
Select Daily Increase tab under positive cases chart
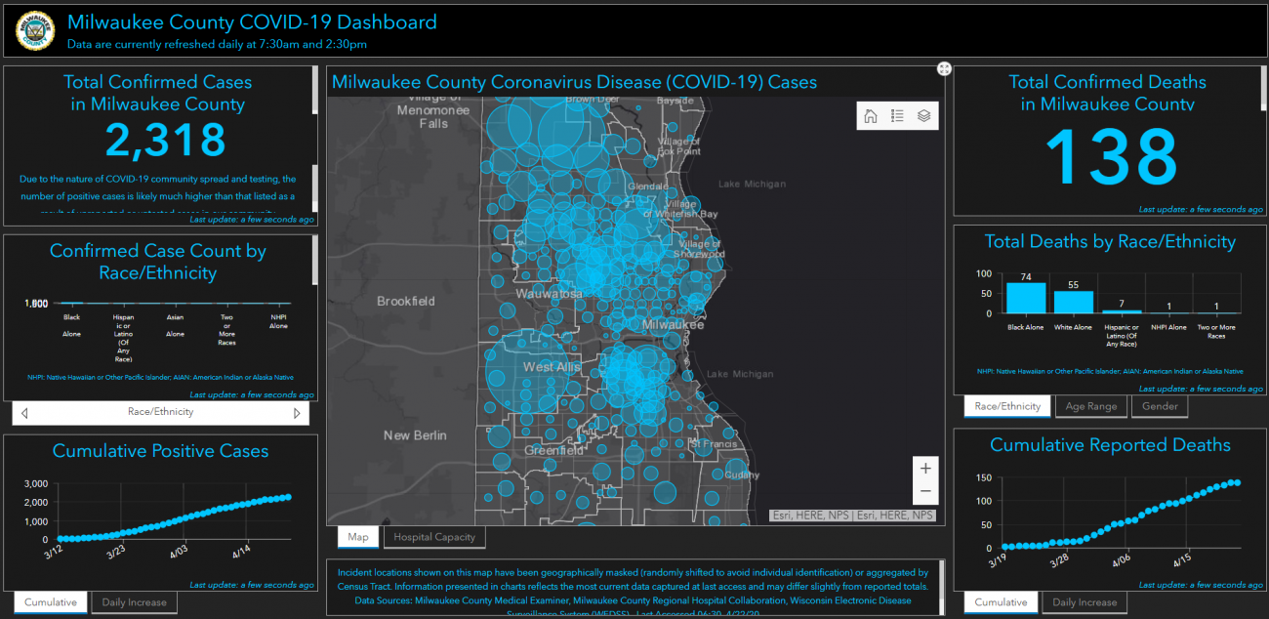[135, 602]
